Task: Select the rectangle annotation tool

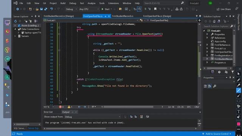Action: pos(239,101)
